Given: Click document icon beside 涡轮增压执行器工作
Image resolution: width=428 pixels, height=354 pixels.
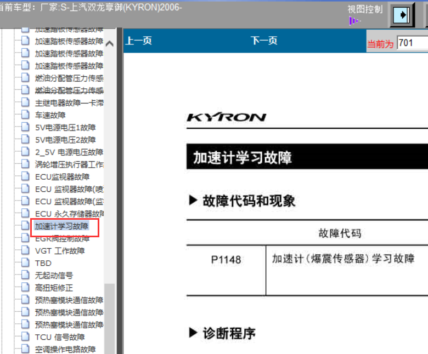Looking at the screenshot, I should coord(25,164).
